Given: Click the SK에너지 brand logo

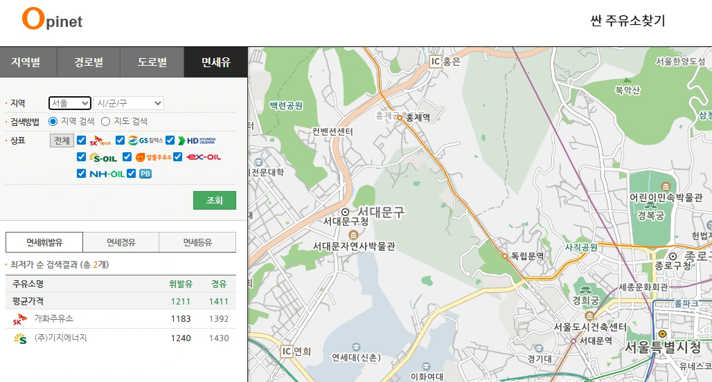Looking at the screenshot, I should tap(100, 140).
